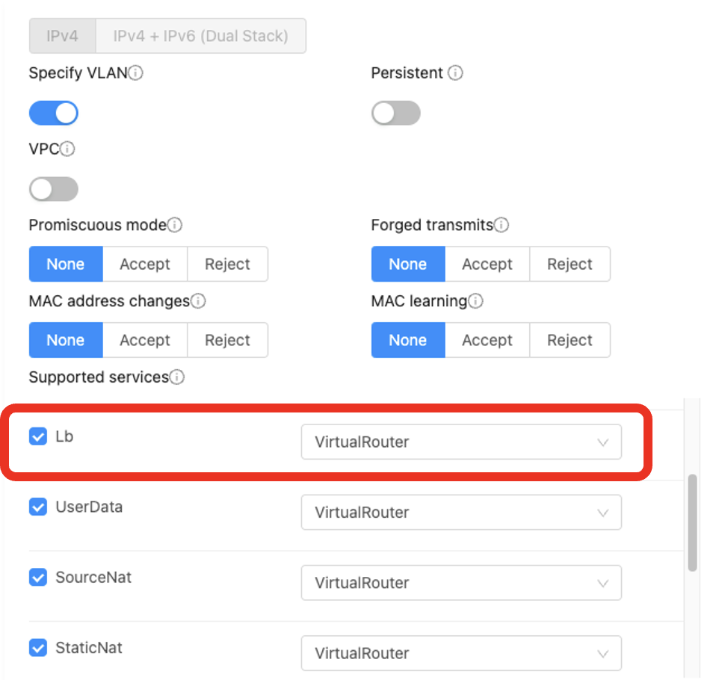Turn on the VPC toggle
Screen dimensions: 719x680
pos(54,189)
